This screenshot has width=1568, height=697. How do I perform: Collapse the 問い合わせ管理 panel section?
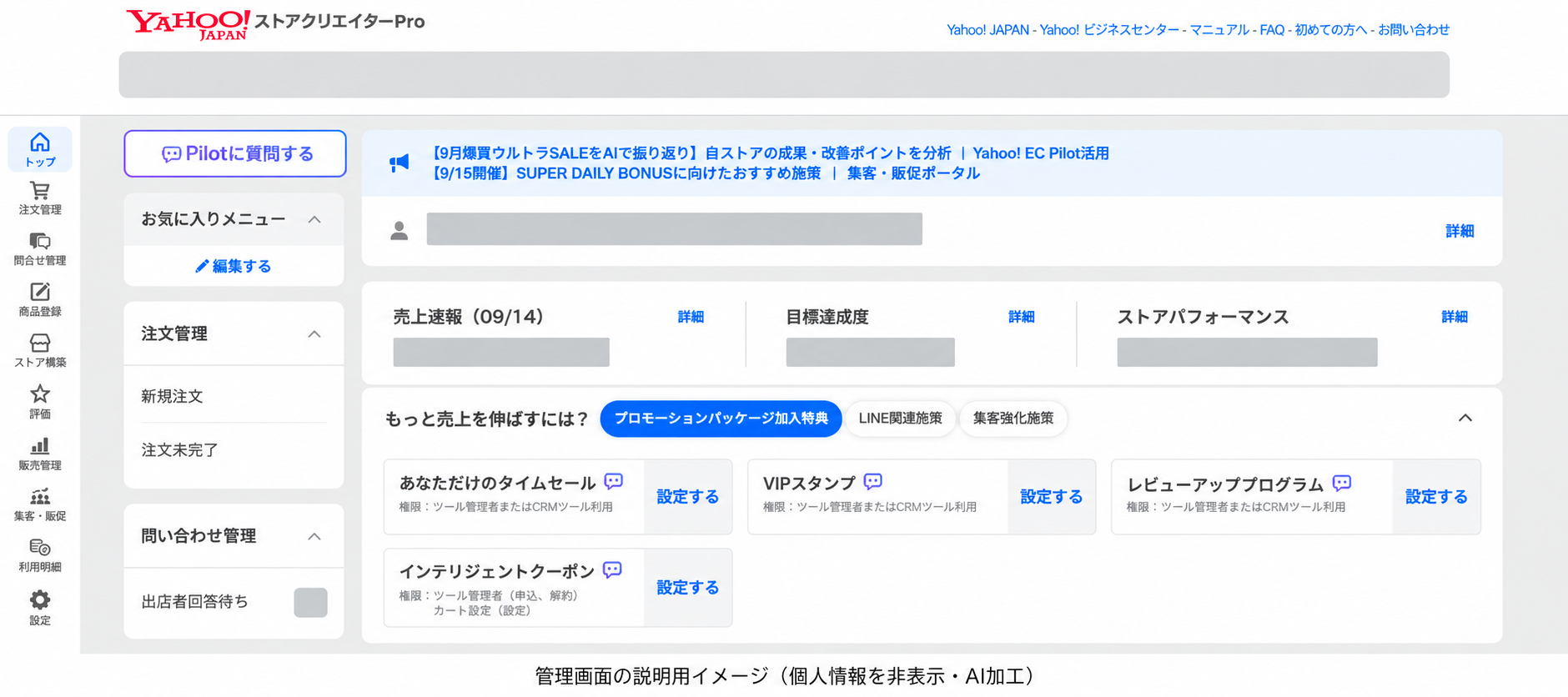click(x=314, y=536)
